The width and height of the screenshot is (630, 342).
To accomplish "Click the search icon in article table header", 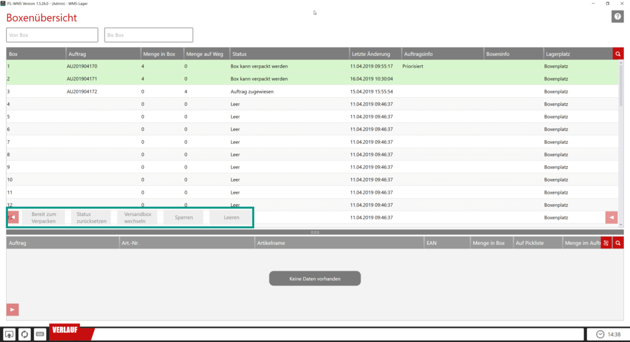I will (x=618, y=243).
